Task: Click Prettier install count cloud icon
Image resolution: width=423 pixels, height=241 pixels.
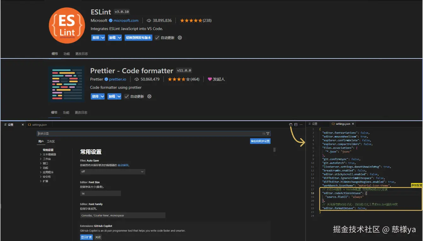Action: click(x=137, y=79)
